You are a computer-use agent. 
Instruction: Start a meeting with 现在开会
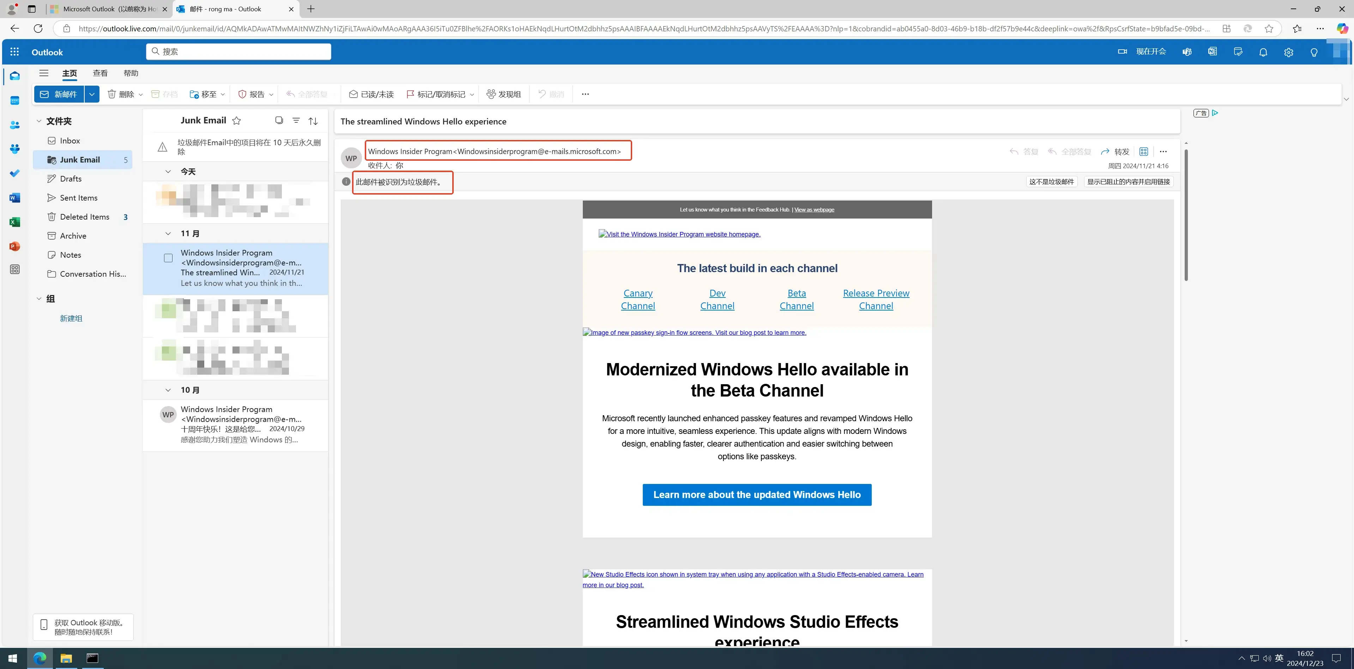[x=1142, y=51]
